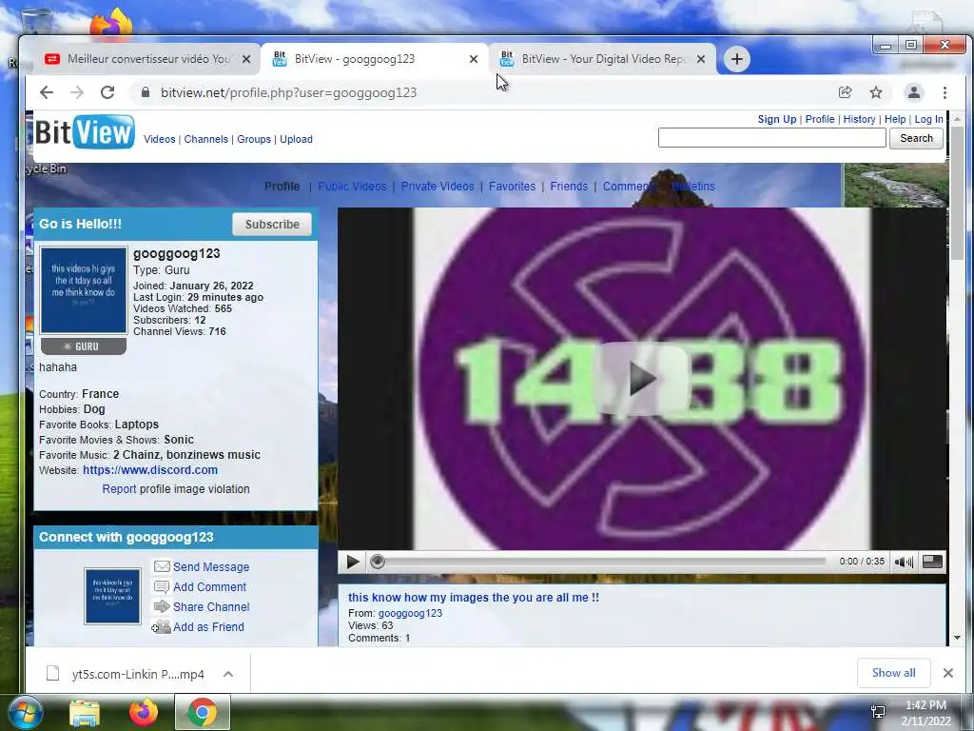
Task: Click the Log In link
Action: pos(928,119)
